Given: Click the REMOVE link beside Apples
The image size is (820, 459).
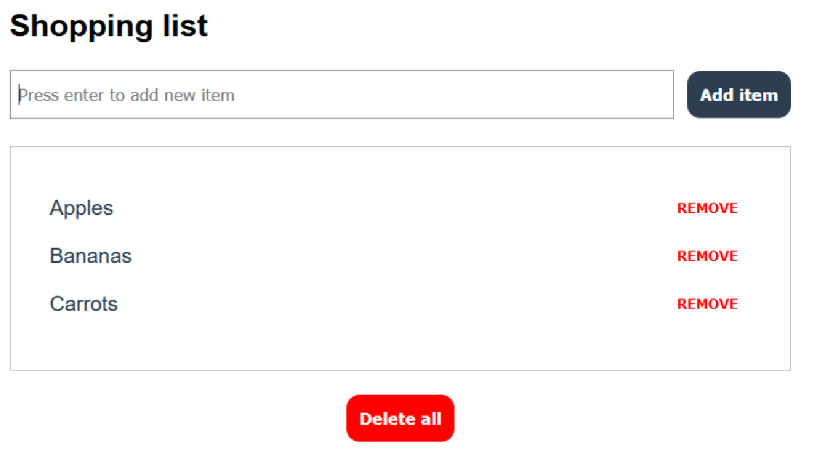Looking at the screenshot, I should click(707, 208).
